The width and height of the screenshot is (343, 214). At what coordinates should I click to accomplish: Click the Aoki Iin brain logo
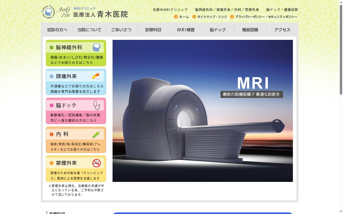[x=48, y=12]
